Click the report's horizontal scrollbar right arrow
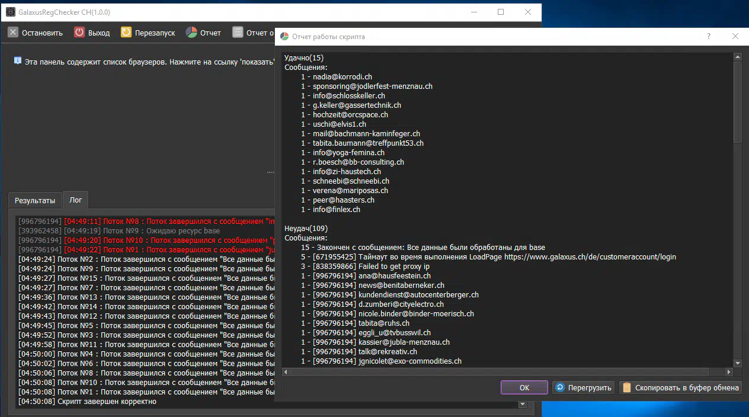This screenshot has height=417, width=749. (729, 372)
